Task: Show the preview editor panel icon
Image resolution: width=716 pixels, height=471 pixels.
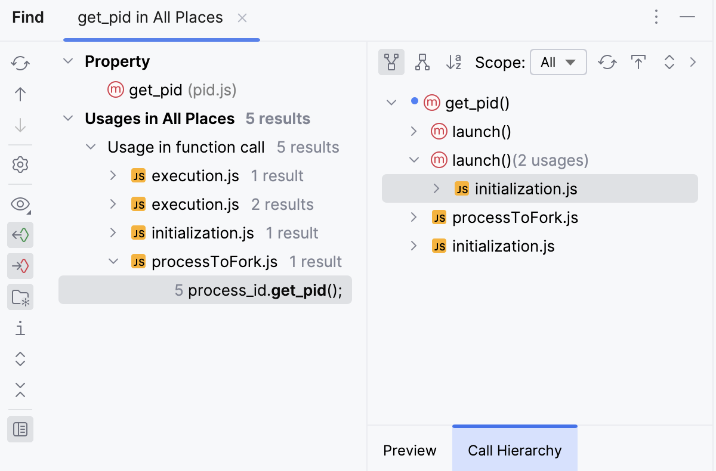Action: (x=20, y=429)
